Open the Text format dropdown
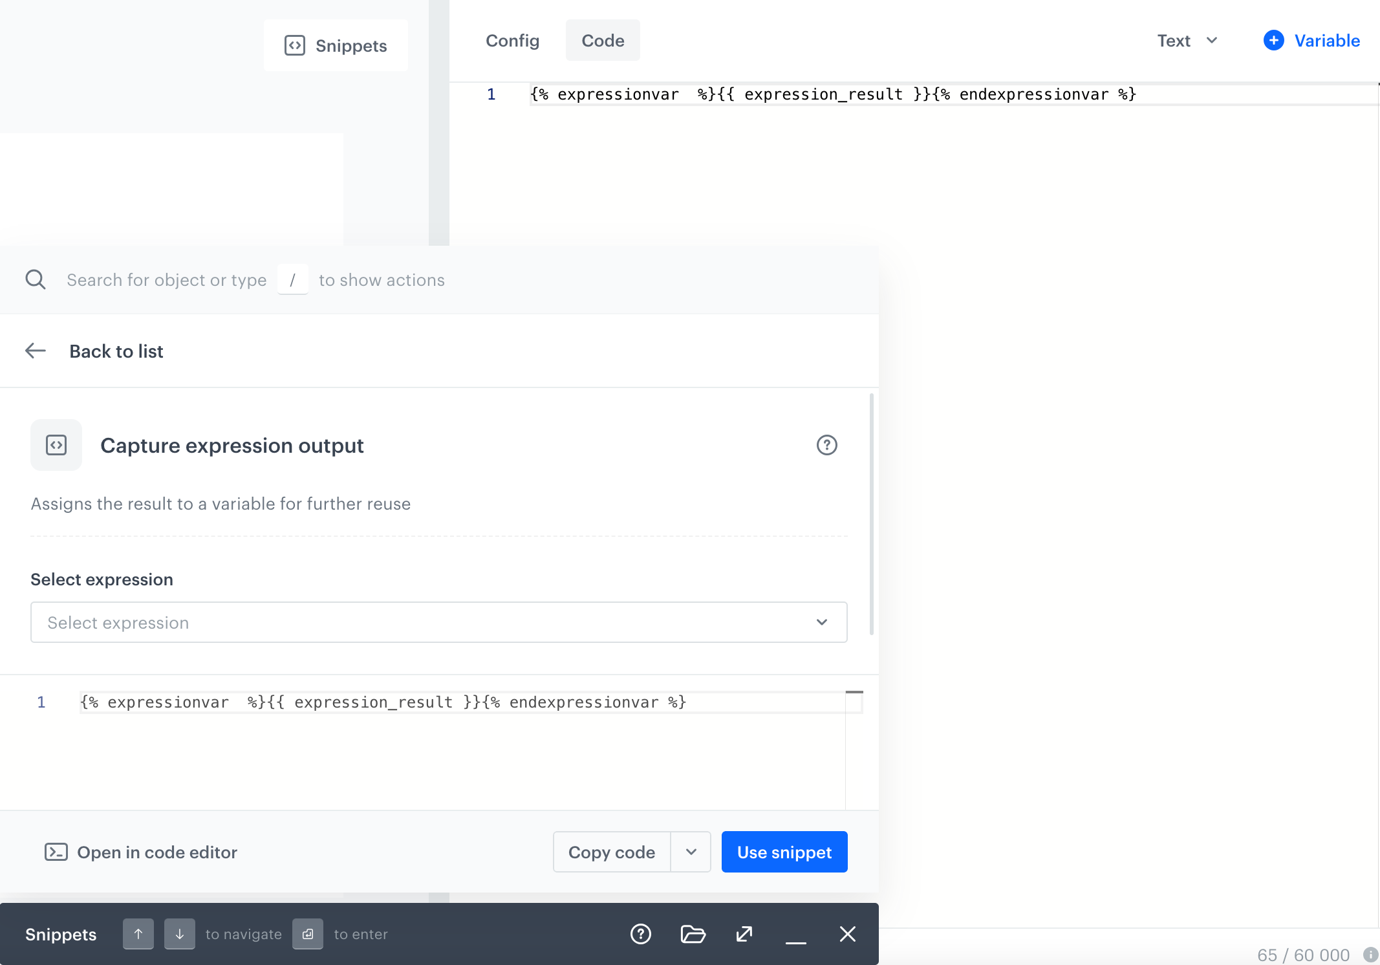The width and height of the screenshot is (1380, 965). (x=1187, y=40)
